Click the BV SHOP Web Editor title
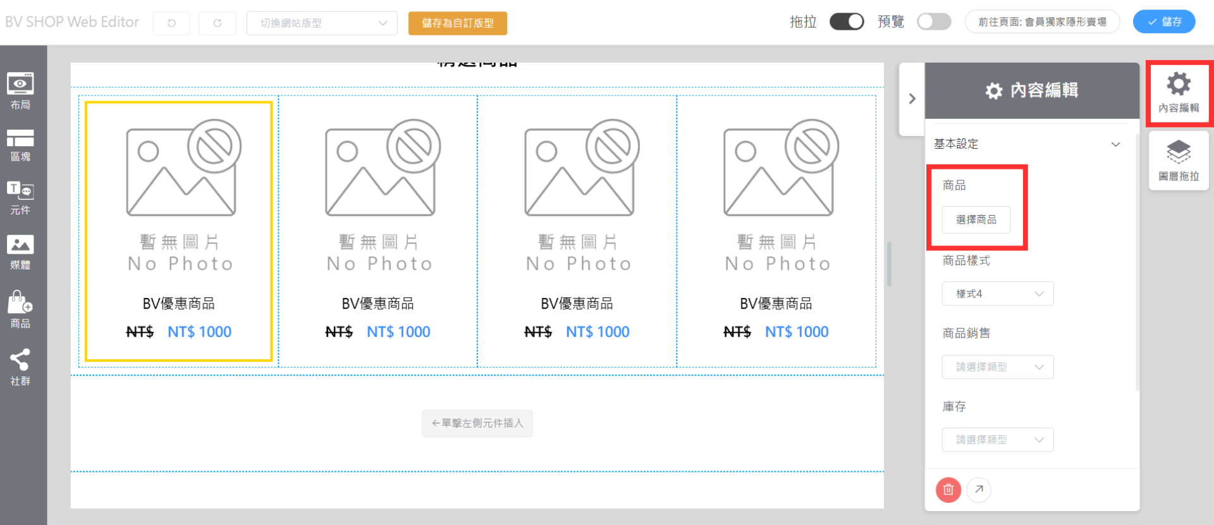Image resolution: width=1214 pixels, height=525 pixels. [72, 22]
